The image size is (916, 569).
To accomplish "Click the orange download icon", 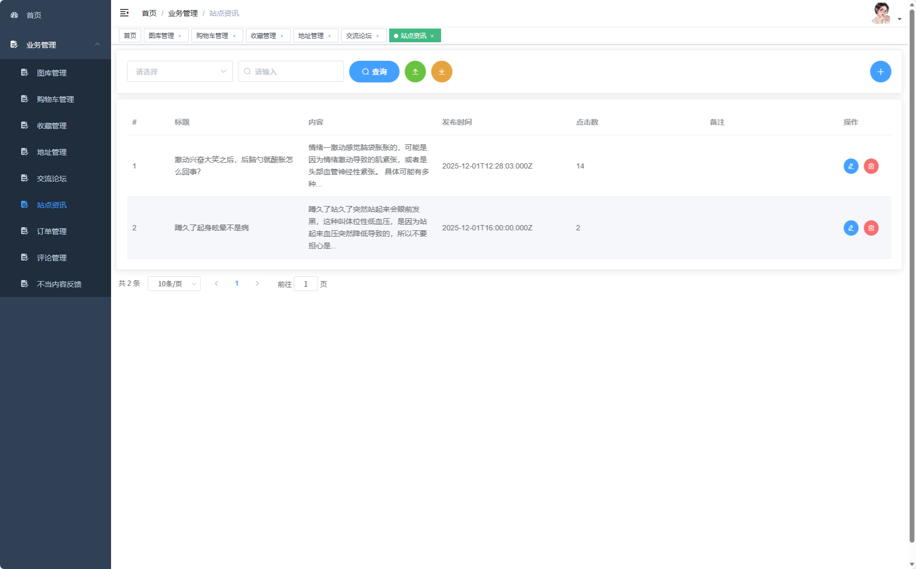I will click(x=442, y=71).
